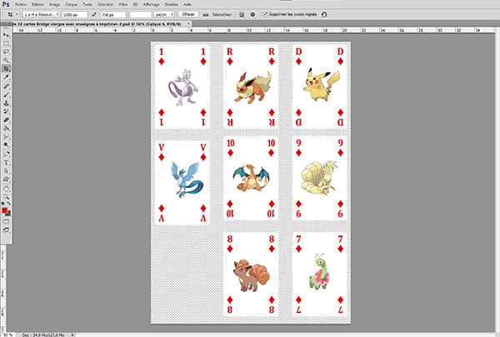The height and width of the screenshot is (337, 500).
Task: Open the Affichage menu
Action: tap(151, 4)
